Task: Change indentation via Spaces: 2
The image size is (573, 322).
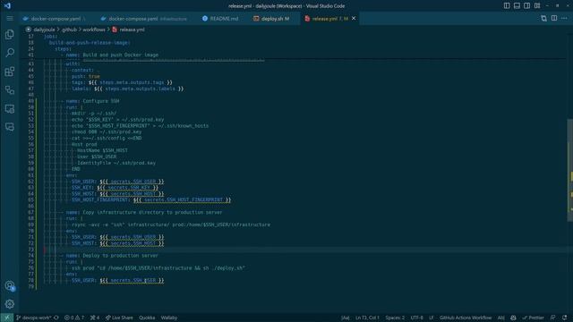Action: tap(395, 318)
